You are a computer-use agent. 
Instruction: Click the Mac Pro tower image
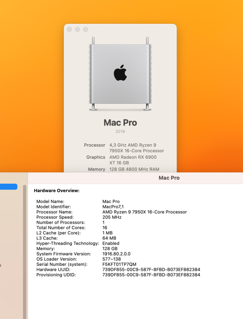[x=120, y=74]
